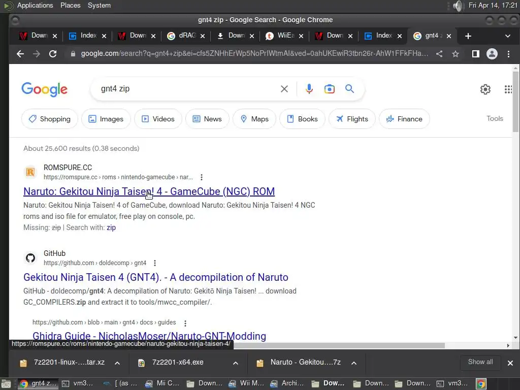Open the Archi... taskbar window
The width and height of the screenshot is (520, 390).
click(x=287, y=384)
